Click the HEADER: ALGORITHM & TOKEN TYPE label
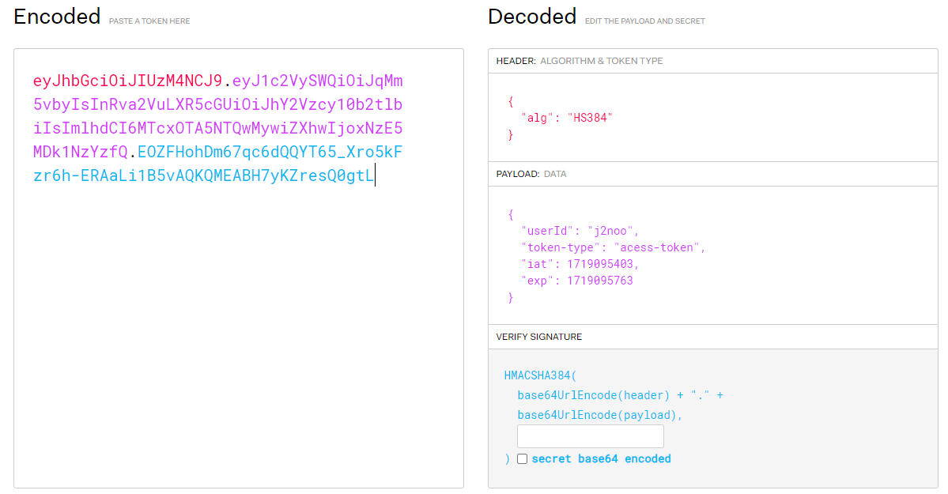The width and height of the screenshot is (948, 494). (580, 61)
